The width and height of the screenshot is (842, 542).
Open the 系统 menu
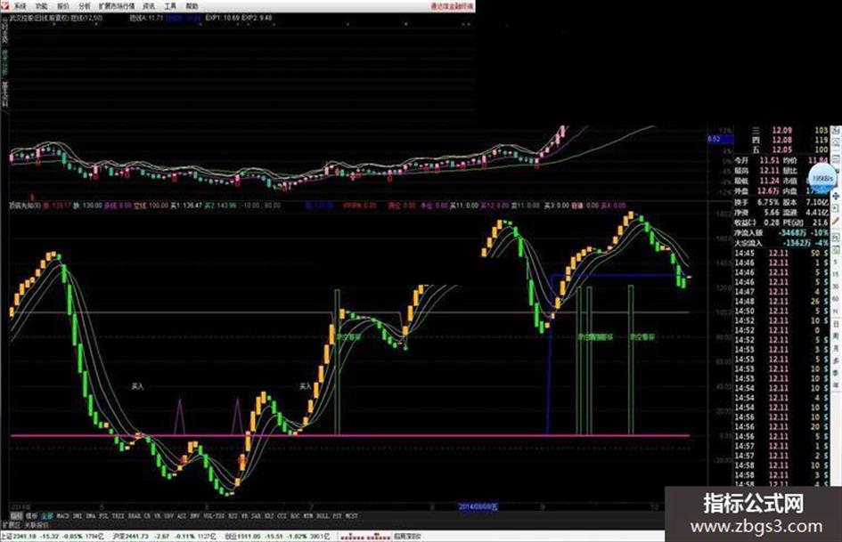pos(20,6)
